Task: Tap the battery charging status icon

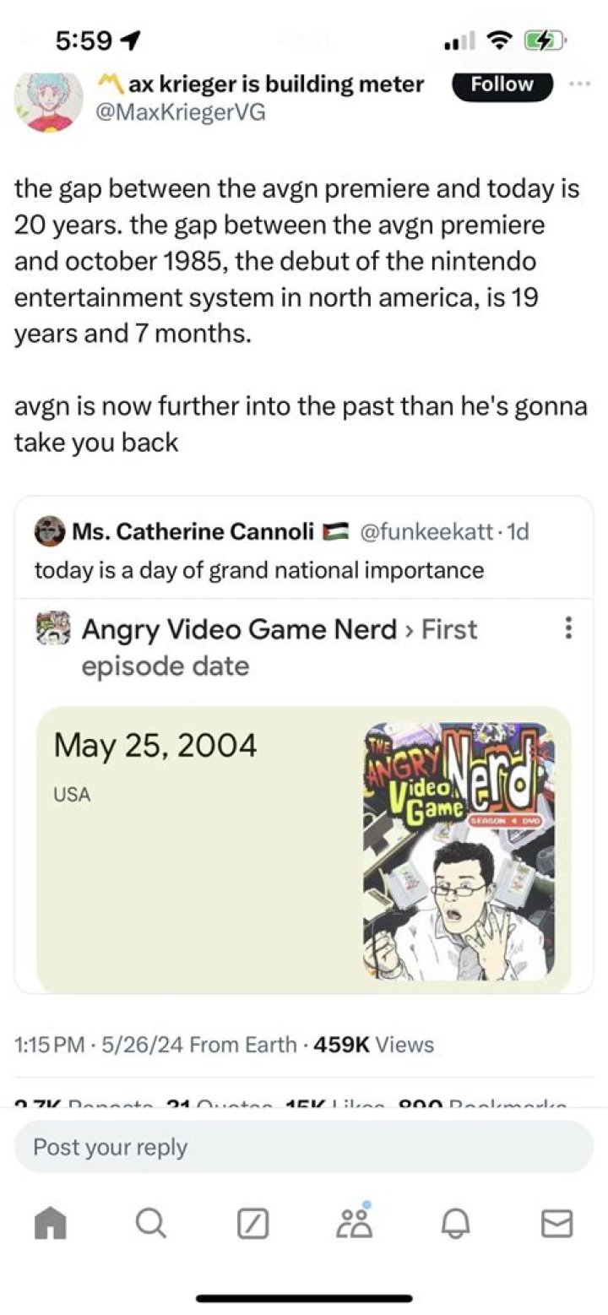Action: (545, 40)
